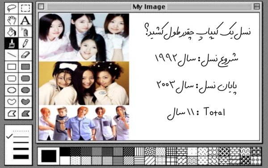Select the hollow Rounded Rectangle tool
The height and width of the screenshot is (168, 268).
[x=12, y=78]
